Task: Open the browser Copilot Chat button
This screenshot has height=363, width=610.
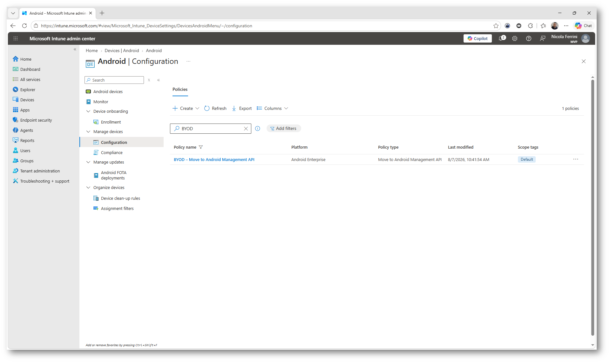Action: [x=583, y=26]
